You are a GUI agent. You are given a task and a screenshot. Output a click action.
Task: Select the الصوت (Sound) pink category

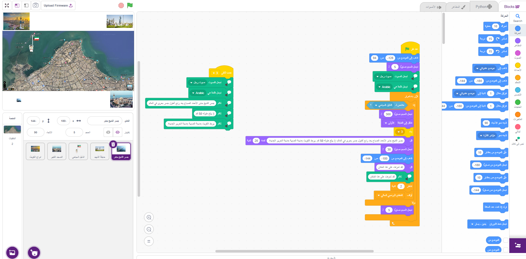point(518,55)
